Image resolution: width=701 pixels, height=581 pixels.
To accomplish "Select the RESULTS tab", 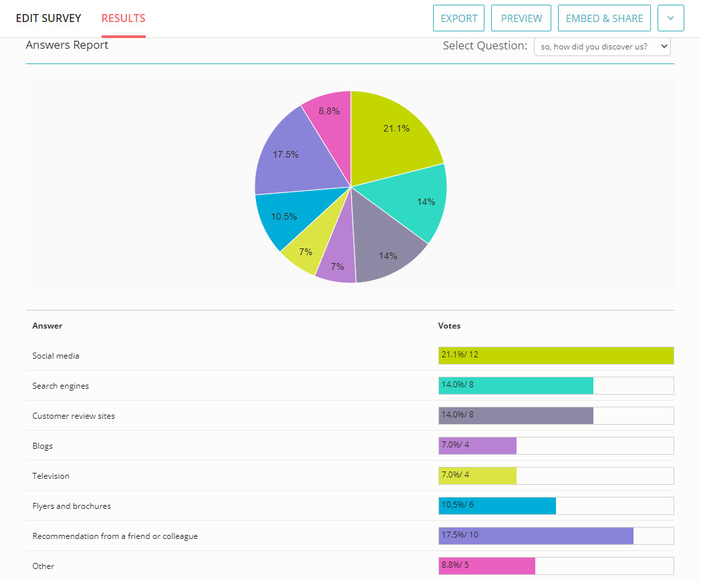I will 123,18.
